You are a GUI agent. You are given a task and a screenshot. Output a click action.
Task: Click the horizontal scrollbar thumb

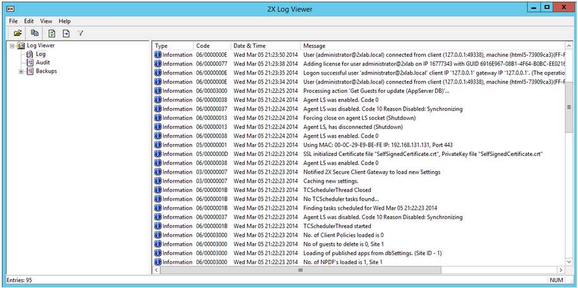point(301,270)
